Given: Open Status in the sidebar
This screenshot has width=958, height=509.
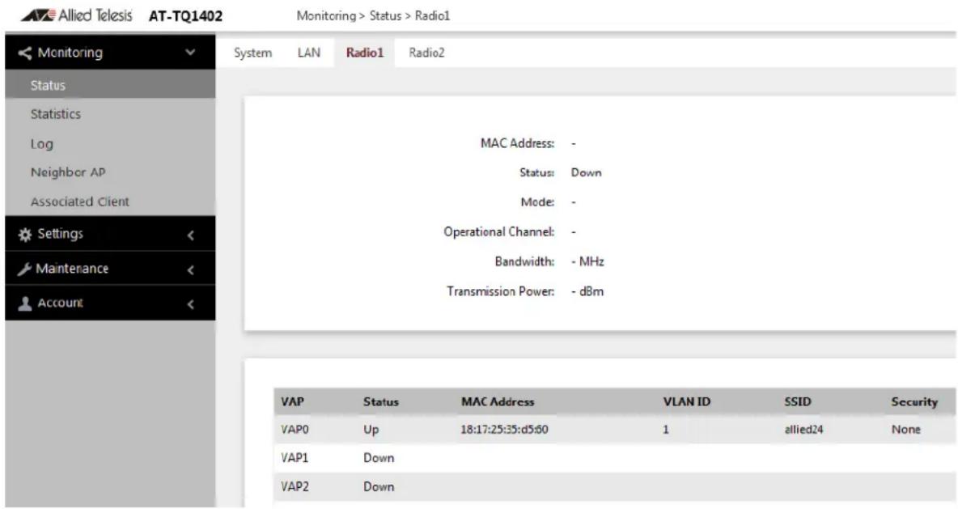Looking at the screenshot, I should pos(110,85).
